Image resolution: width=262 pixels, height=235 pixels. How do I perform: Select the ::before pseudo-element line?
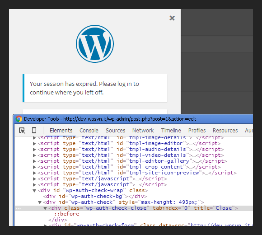(67, 214)
